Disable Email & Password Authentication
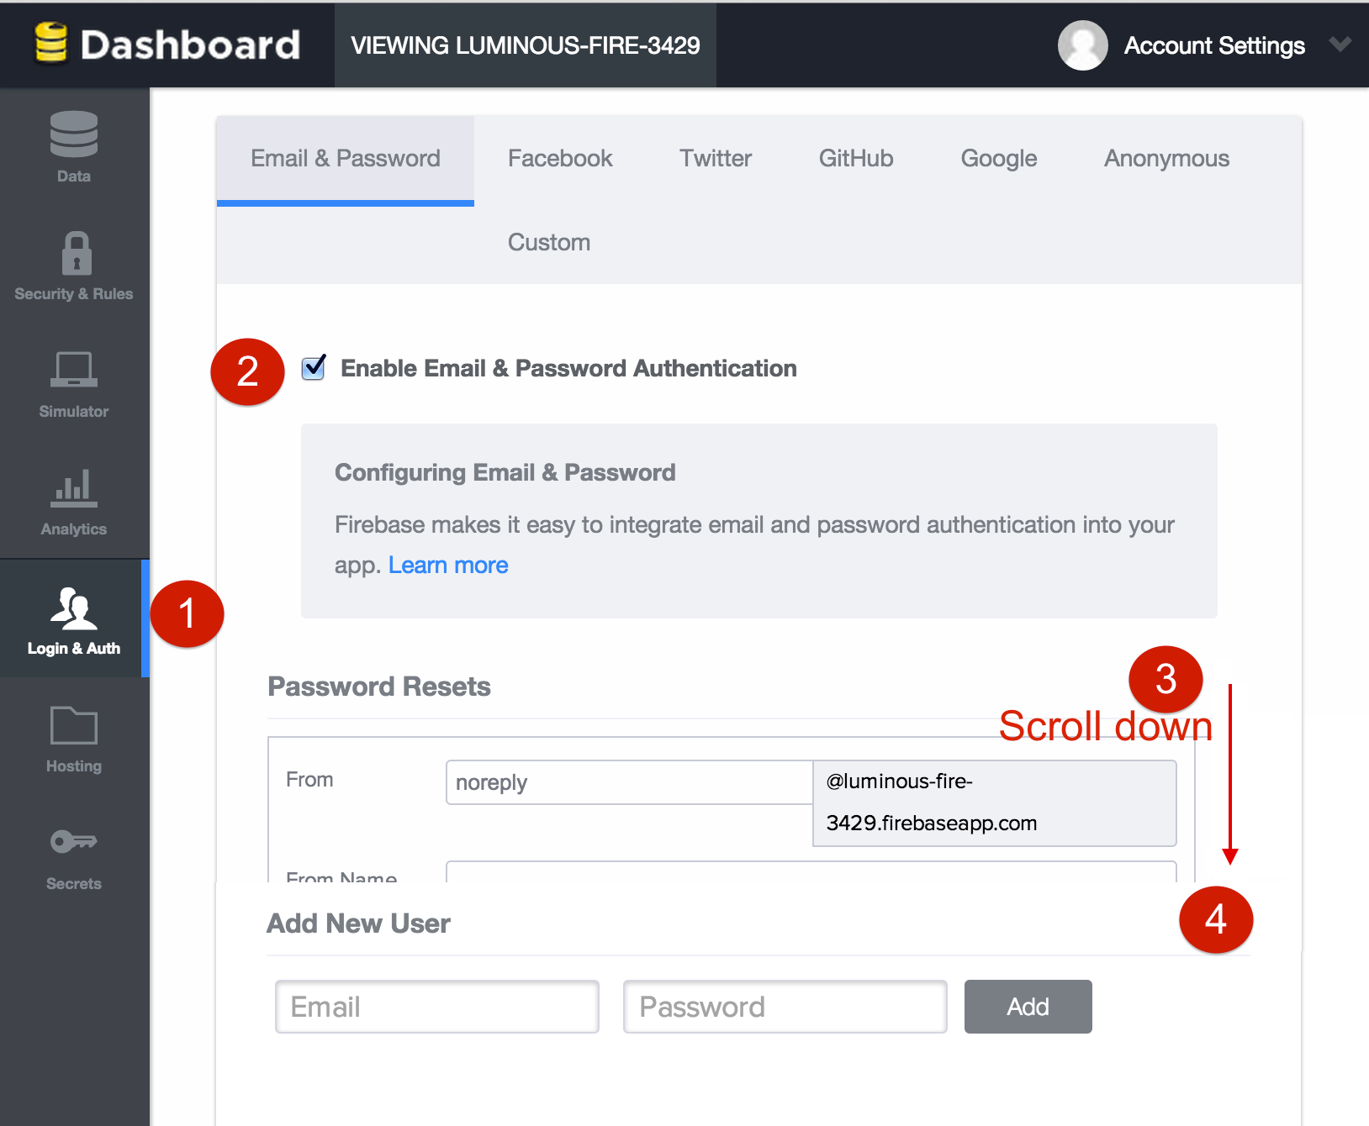 click(x=312, y=368)
